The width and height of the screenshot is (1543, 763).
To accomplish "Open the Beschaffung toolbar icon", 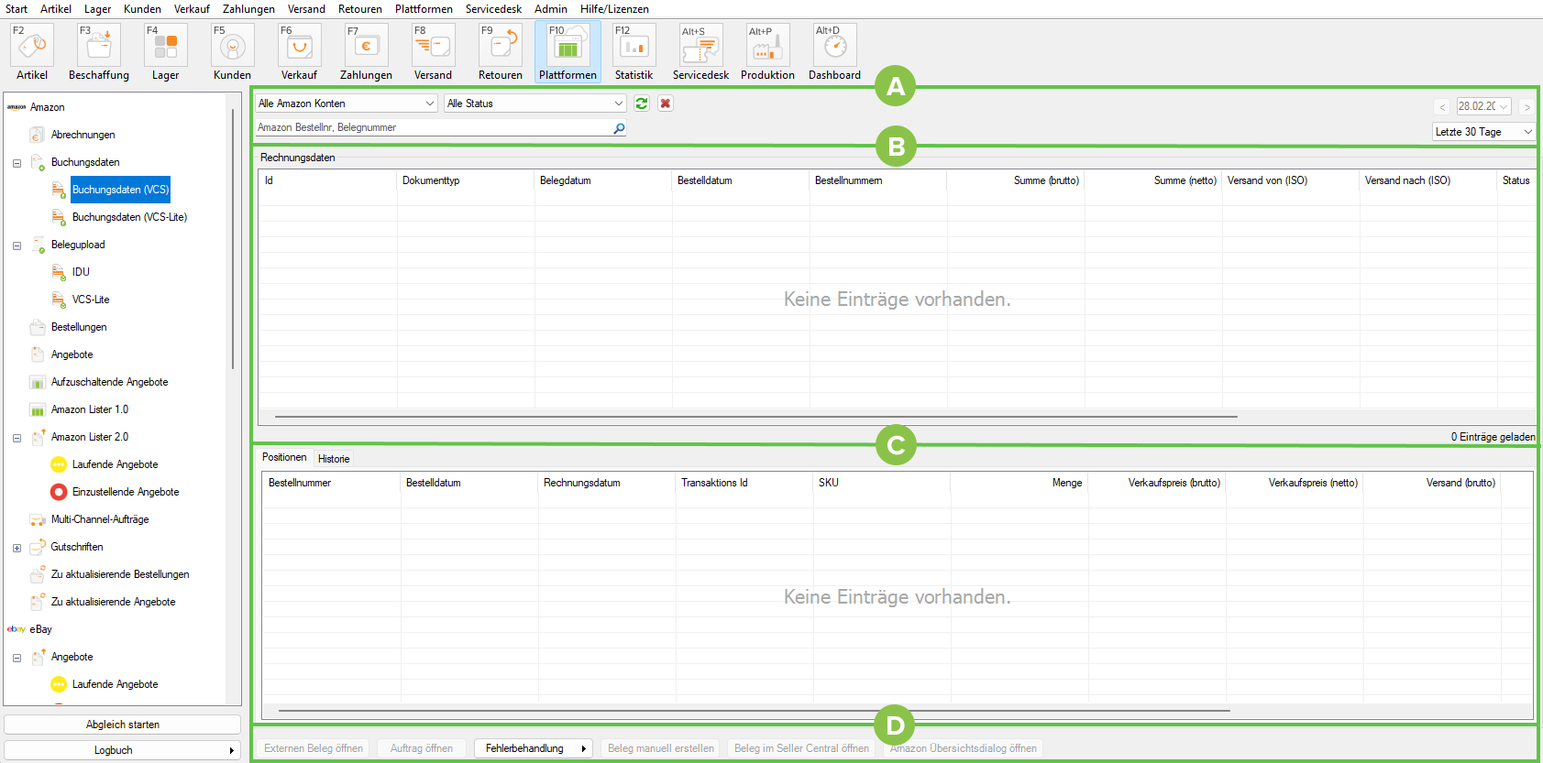I will pyautogui.click(x=99, y=46).
